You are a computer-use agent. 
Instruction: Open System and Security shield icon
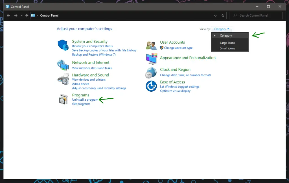pos(63,45)
